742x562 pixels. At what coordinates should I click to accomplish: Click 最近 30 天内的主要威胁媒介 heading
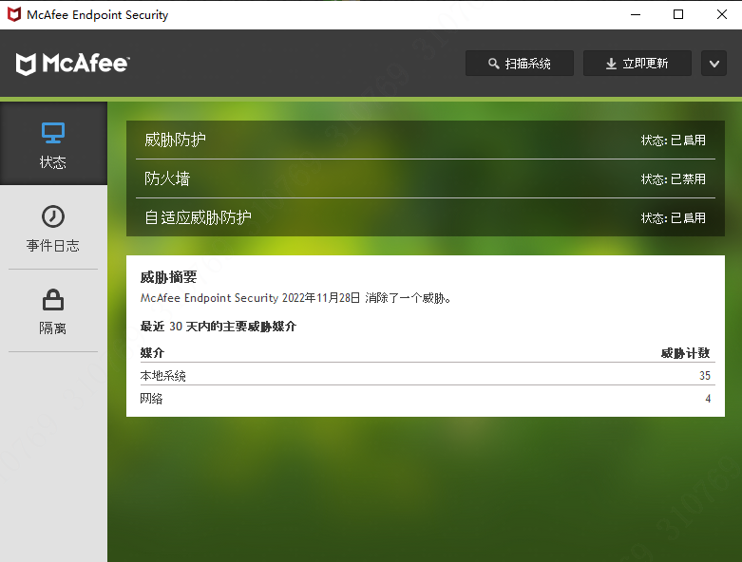coord(219,327)
